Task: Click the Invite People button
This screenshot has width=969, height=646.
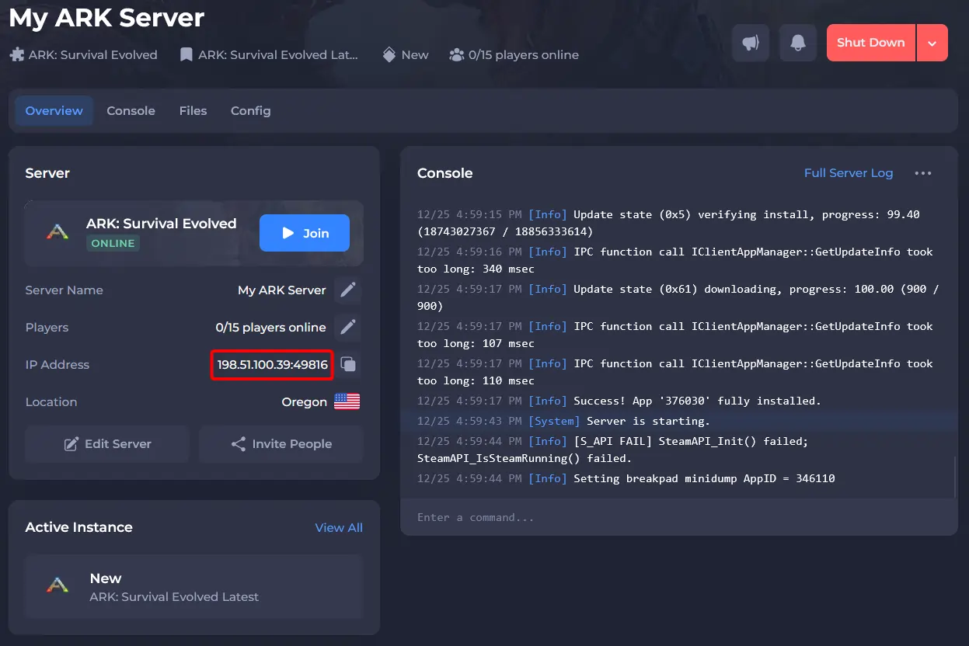Action: (281, 444)
